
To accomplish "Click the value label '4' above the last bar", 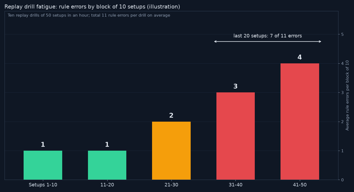I will (300, 57).
